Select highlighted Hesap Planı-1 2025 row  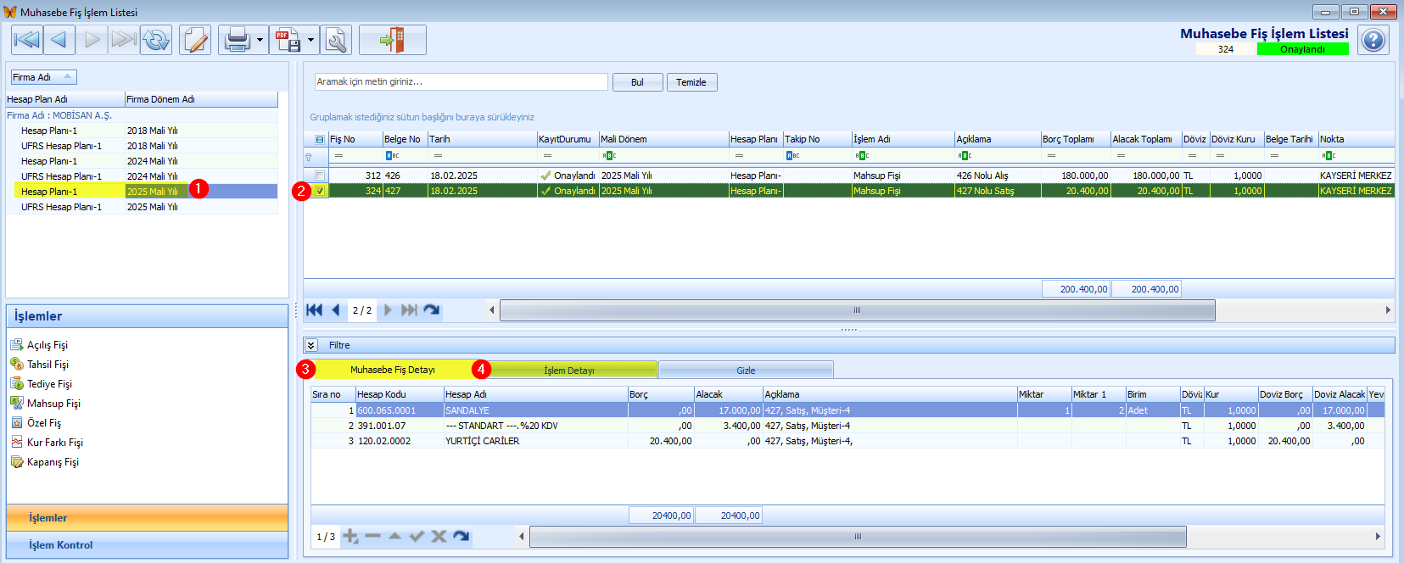(x=143, y=192)
